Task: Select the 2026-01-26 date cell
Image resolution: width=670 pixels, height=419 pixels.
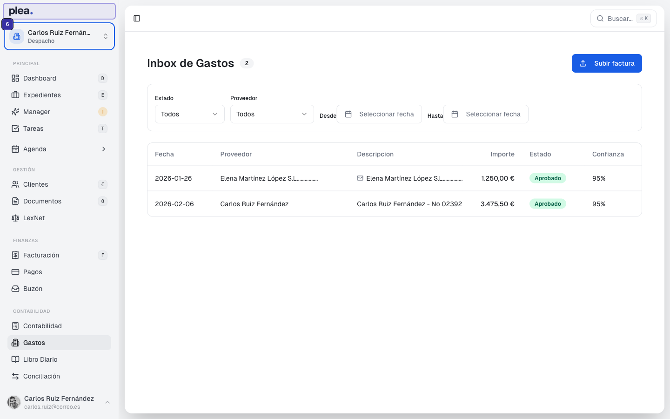Action: [x=174, y=178]
